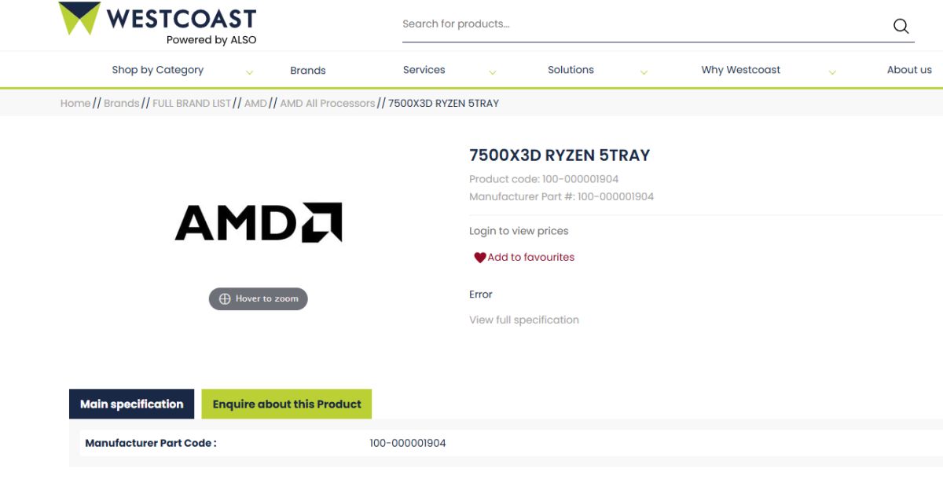
Task: Click the Hover to zoom icon
Action: coord(225,299)
